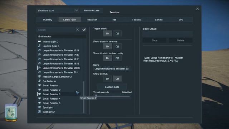Click the Interior Light 7 block icon
This screenshot has width=229, height=129.
(x=39, y=42)
